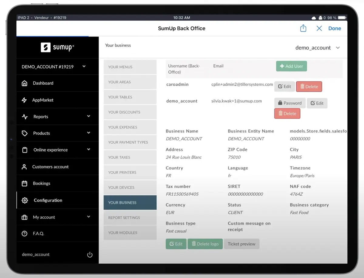Expand the Online experience chevron

coord(89,149)
